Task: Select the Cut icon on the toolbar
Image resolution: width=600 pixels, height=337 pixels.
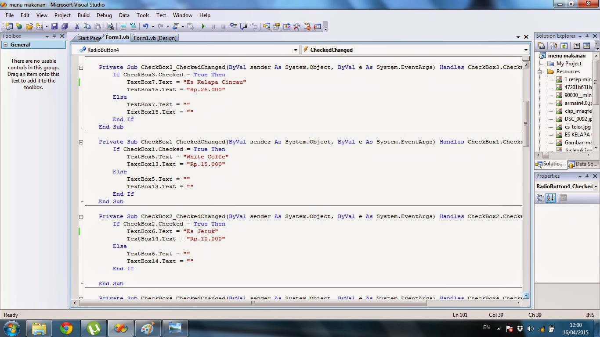Action: (78, 26)
